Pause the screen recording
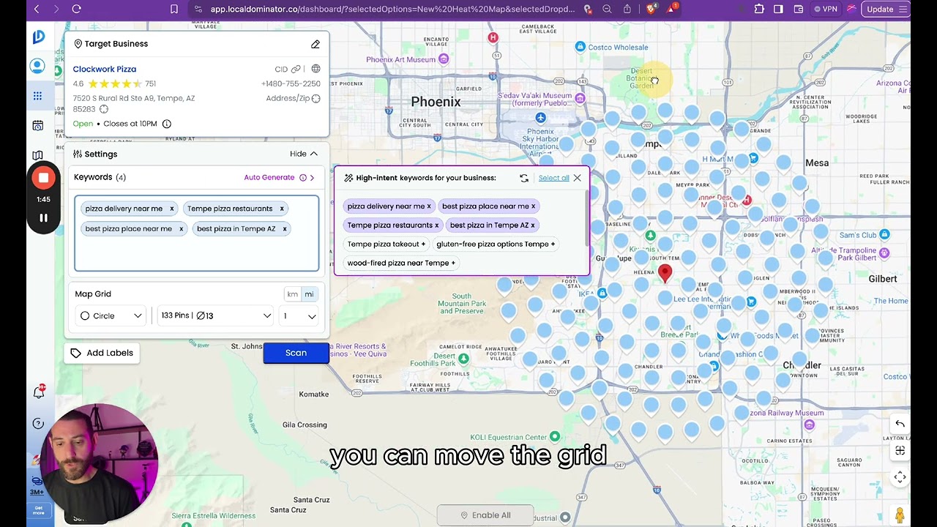 pyautogui.click(x=43, y=218)
